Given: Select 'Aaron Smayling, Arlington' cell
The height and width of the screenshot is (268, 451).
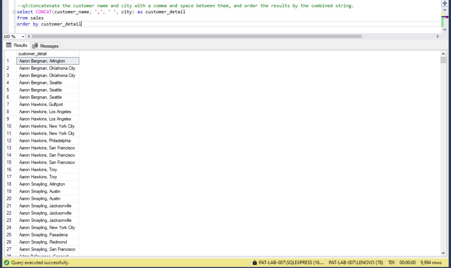Looking at the screenshot, I should click(48, 184).
